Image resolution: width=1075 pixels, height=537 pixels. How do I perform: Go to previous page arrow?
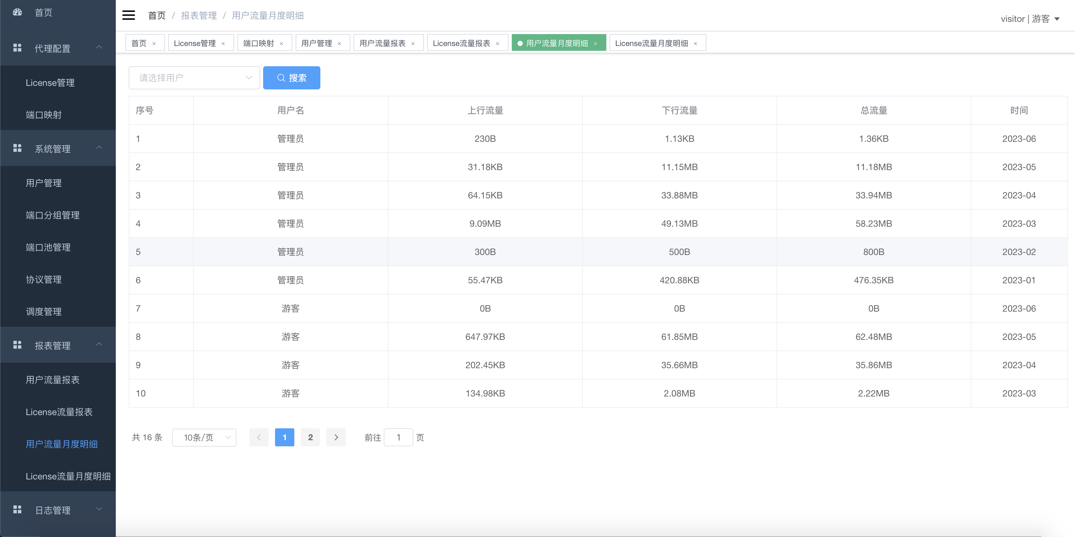(259, 437)
